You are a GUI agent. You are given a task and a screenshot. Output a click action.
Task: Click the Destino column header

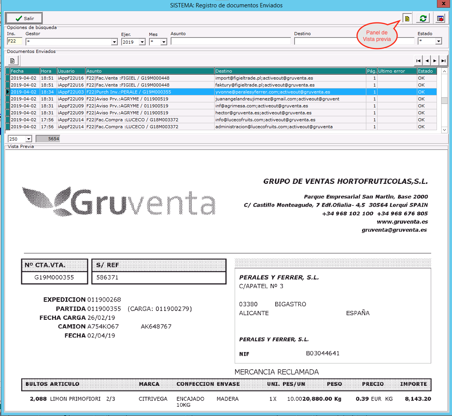tap(290, 71)
